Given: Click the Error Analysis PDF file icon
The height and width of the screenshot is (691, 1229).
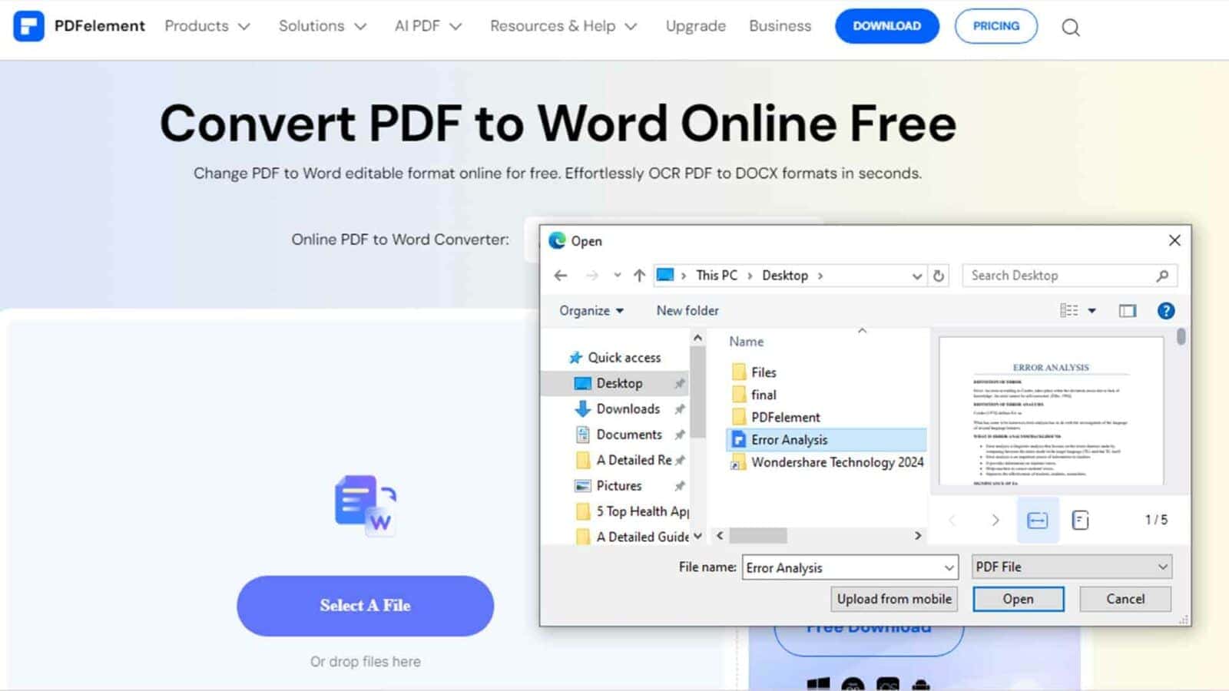Looking at the screenshot, I should 739,440.
